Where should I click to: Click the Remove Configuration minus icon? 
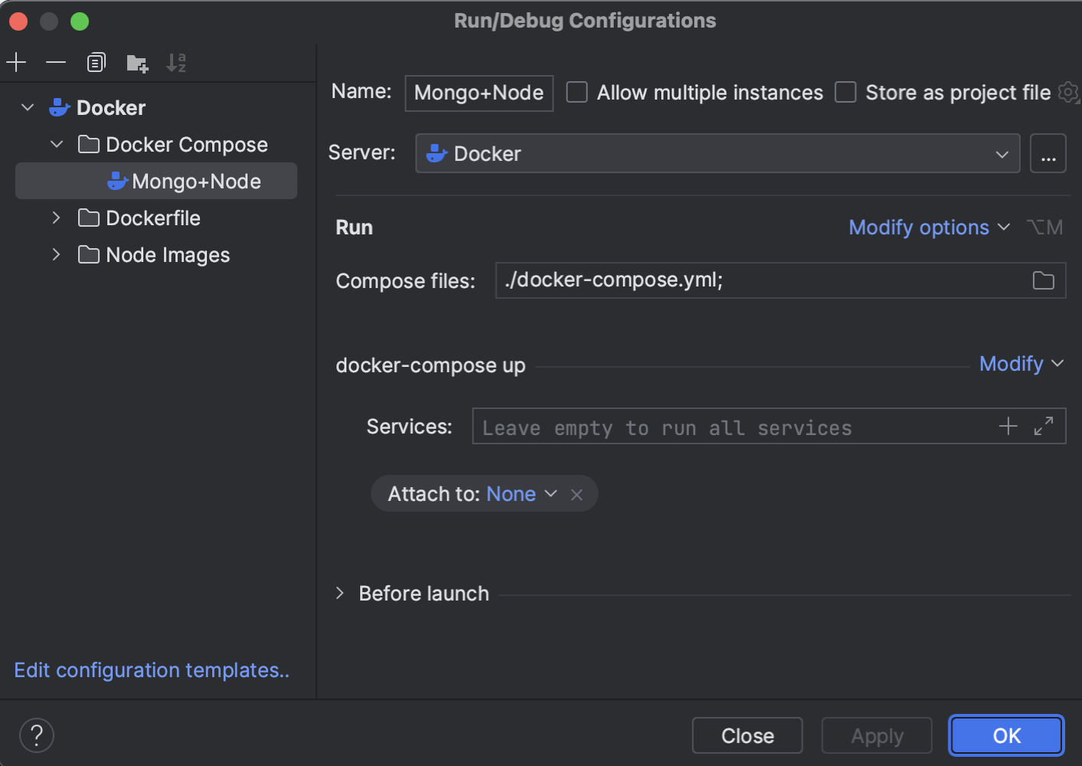(x=56, y=62)
